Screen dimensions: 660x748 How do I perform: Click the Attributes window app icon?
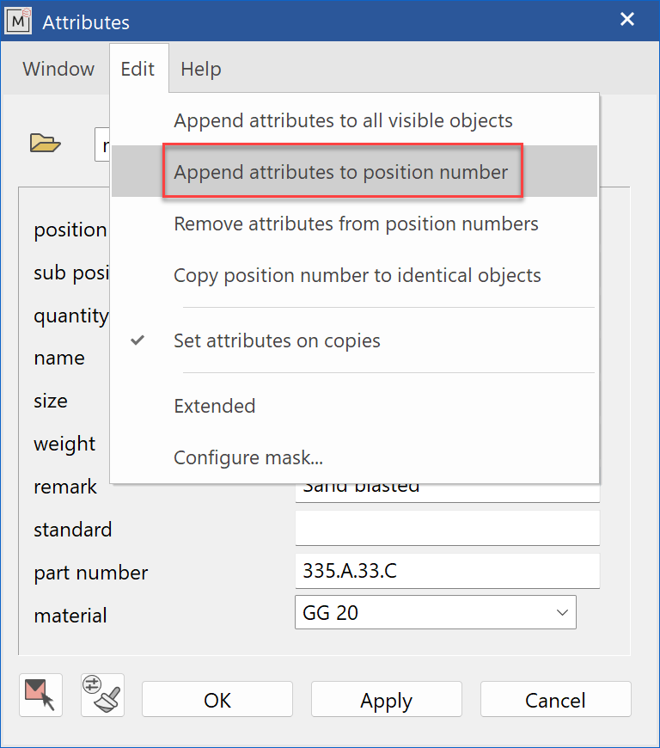coord(18,21)
